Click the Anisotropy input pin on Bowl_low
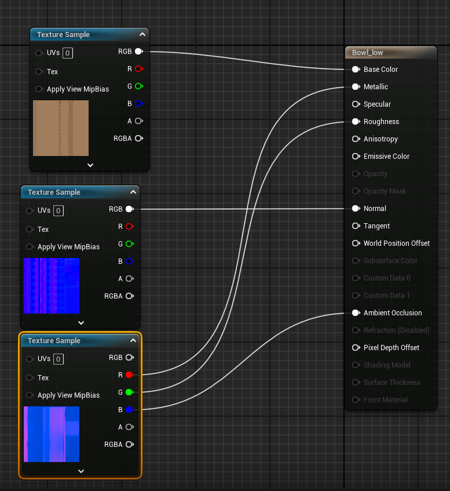The image size is (450, 491). 356,139
